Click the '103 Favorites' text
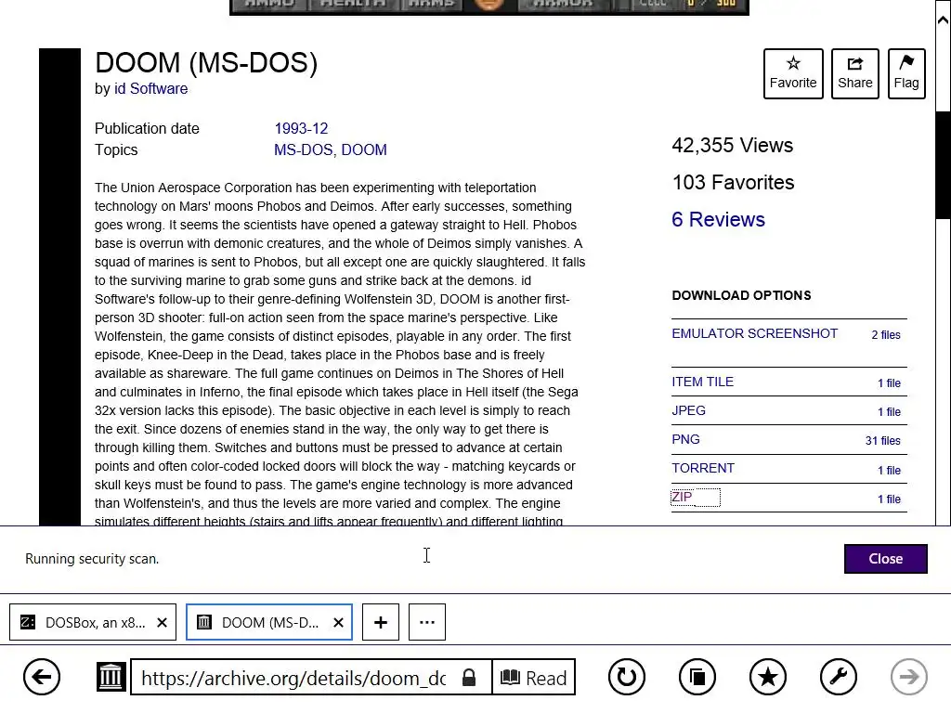The height and width of the screenshot is (713, 951). pyautogui.click(x=733, y=183)
